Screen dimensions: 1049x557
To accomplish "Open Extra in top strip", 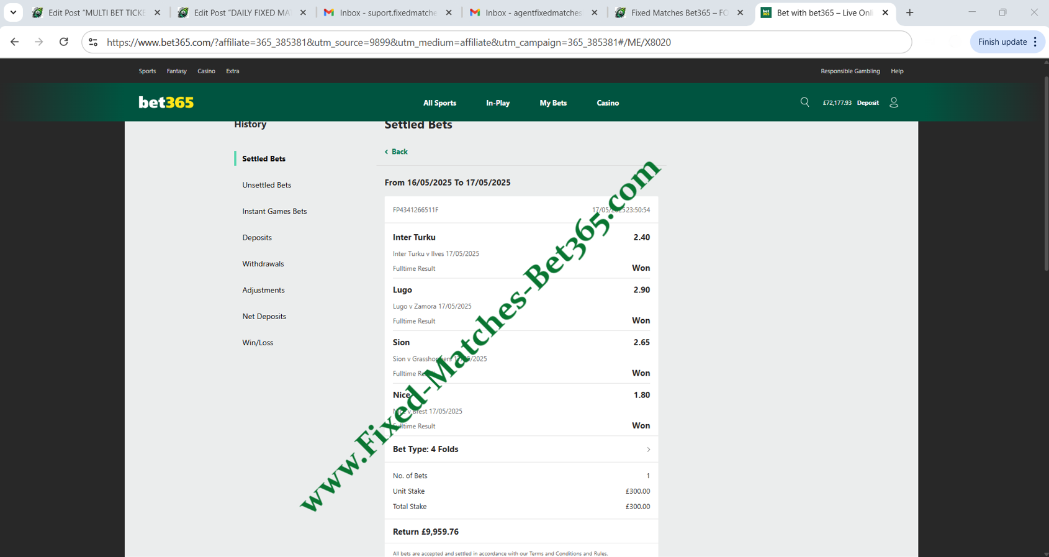I will [x=233, y=71].
